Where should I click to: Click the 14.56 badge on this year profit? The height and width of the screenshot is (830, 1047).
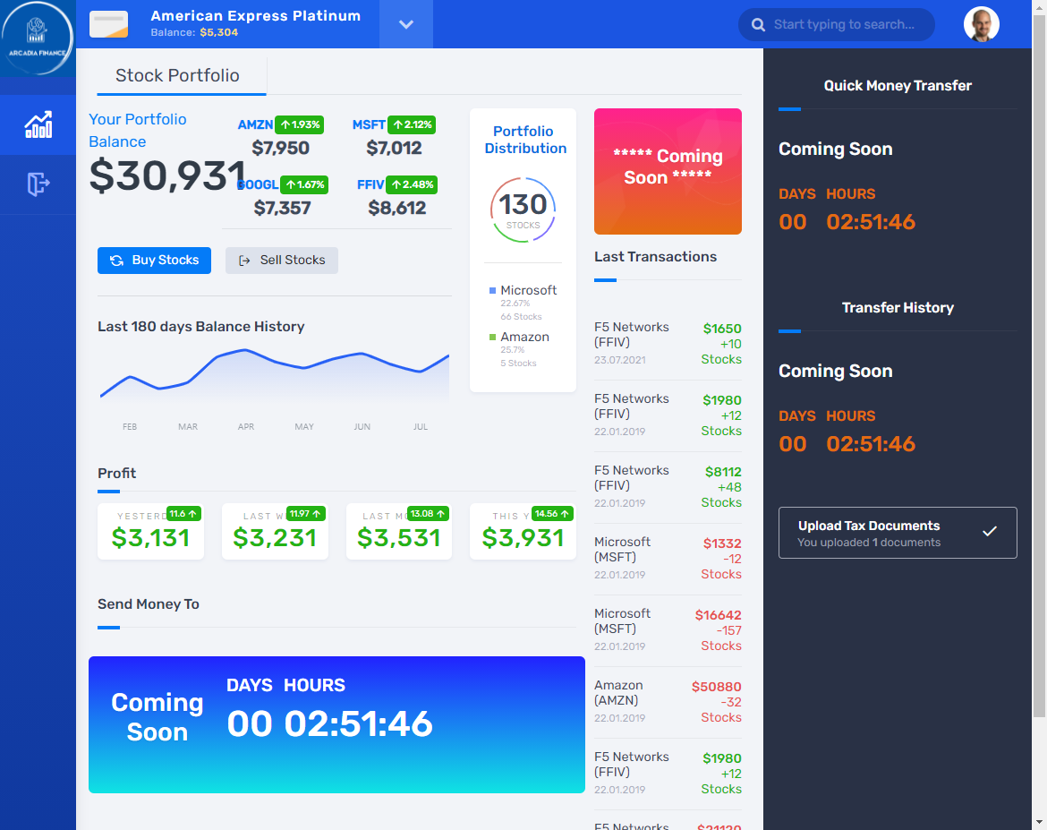(553, 514)
